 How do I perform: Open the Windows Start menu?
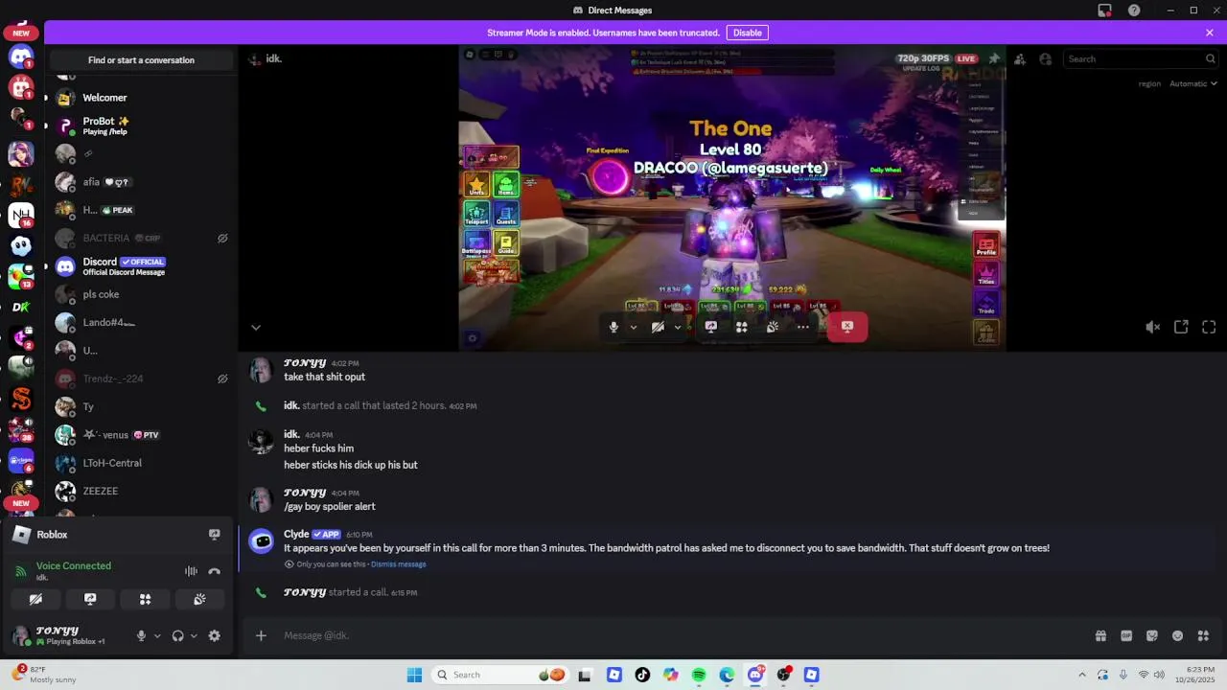(414, 675)
